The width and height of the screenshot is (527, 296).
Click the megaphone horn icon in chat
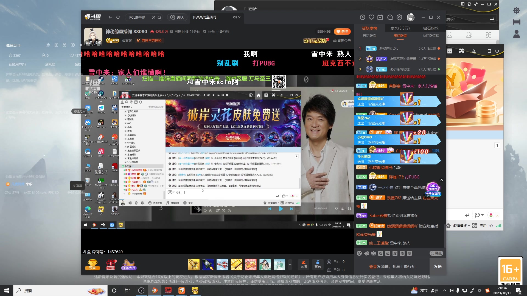click(366, 253)
